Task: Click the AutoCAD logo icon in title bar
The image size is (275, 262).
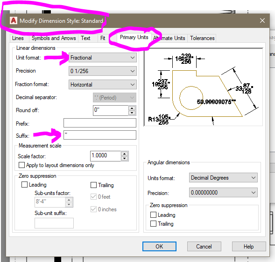Action: click(14, 20)
